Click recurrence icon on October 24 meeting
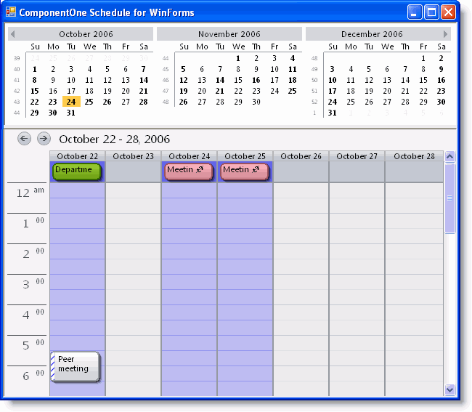Screen dimensions: 472x412 (200, 169)
